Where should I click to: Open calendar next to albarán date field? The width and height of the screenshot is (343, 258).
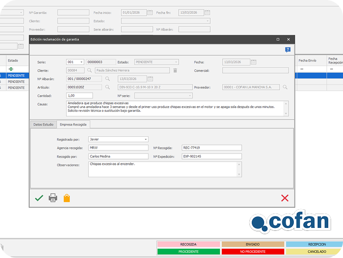pyautogui.click(x=150, y=78)
